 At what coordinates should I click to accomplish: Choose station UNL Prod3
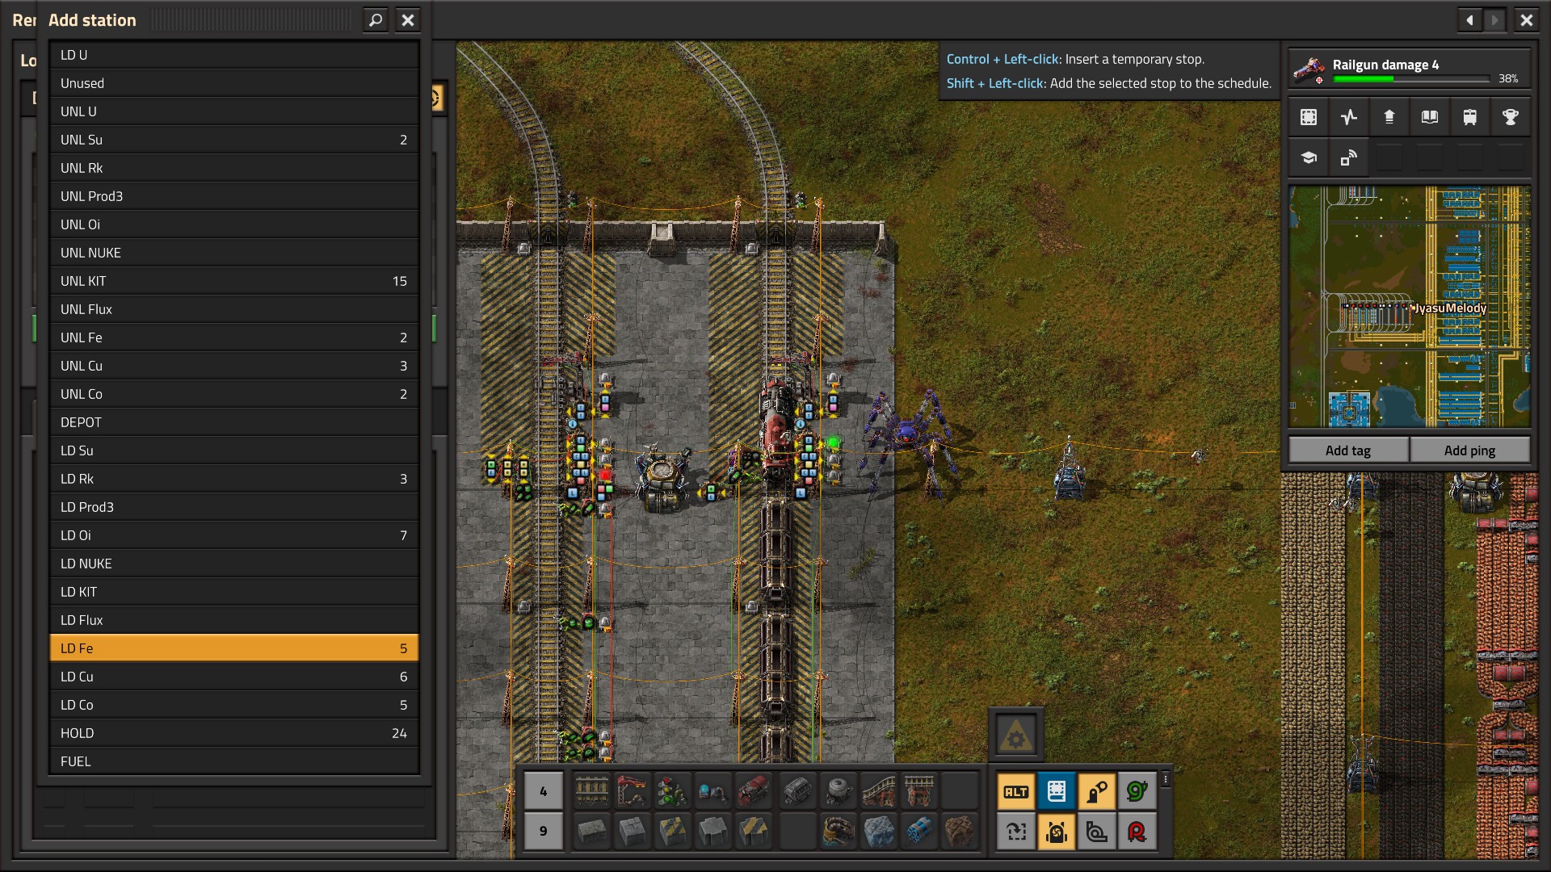tap(234, 196)
